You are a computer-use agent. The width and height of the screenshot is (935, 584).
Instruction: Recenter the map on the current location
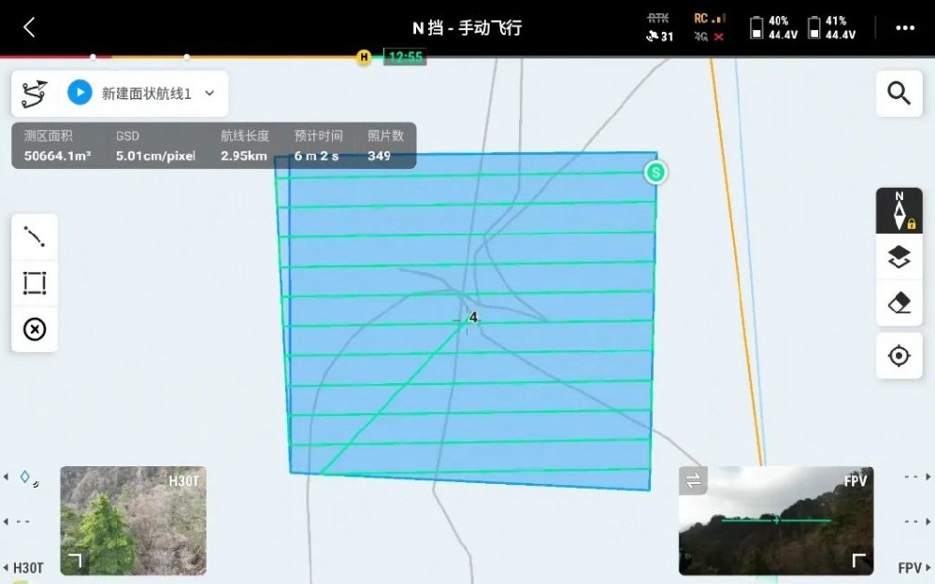(899, 356)
